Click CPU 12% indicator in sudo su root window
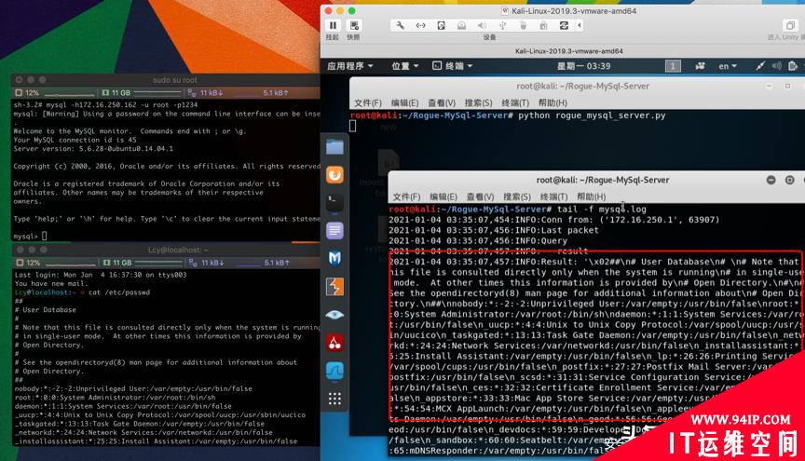Viewport: 805px width, 461px height. 27,93
